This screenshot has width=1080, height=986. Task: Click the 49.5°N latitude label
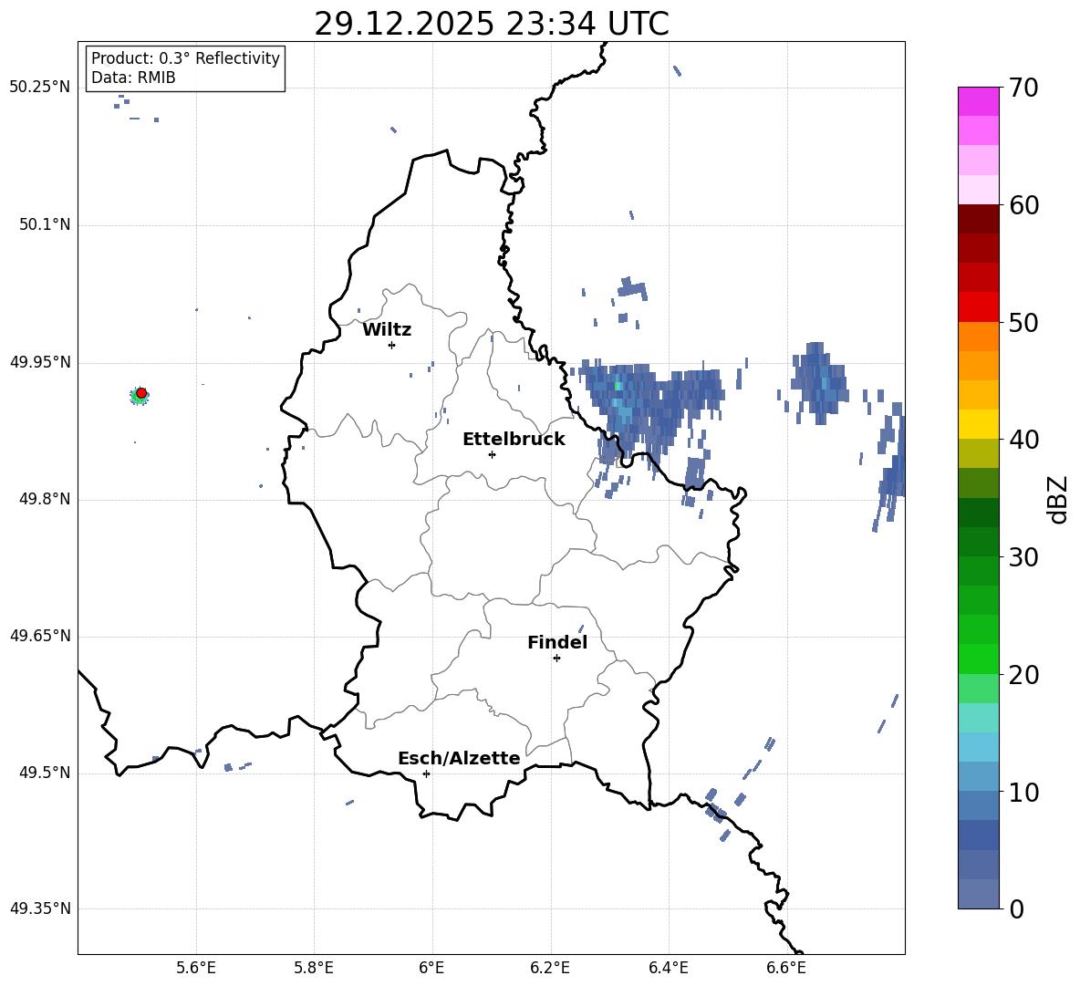(x=45, y=773)
